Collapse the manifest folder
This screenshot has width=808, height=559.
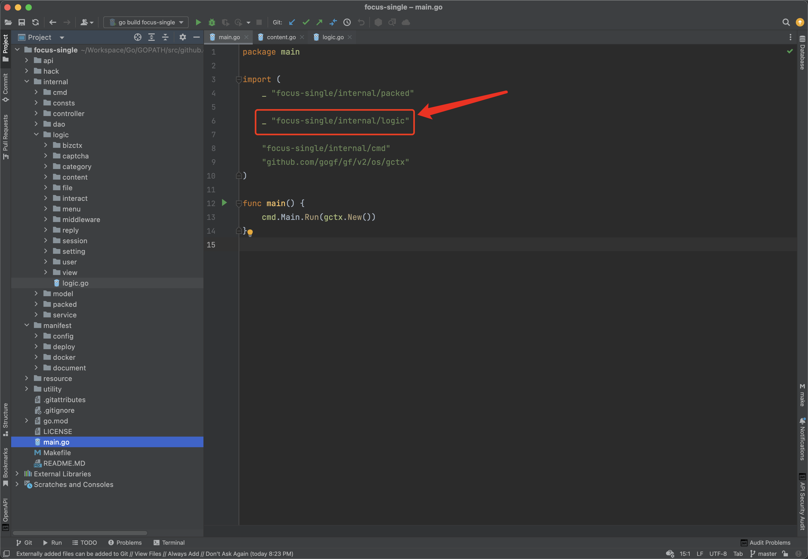pos(26,325)
